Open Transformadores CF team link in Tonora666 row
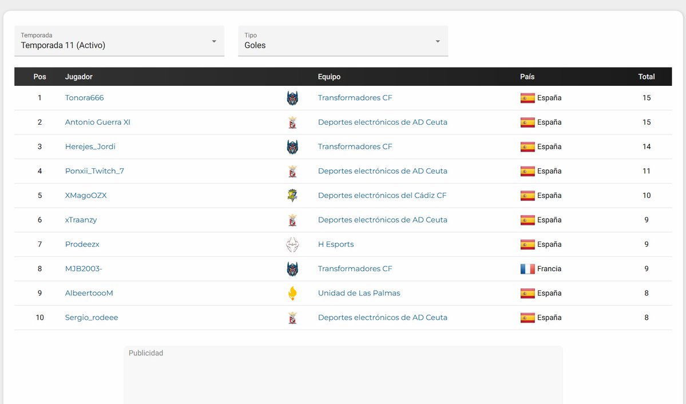 [355, 98]
